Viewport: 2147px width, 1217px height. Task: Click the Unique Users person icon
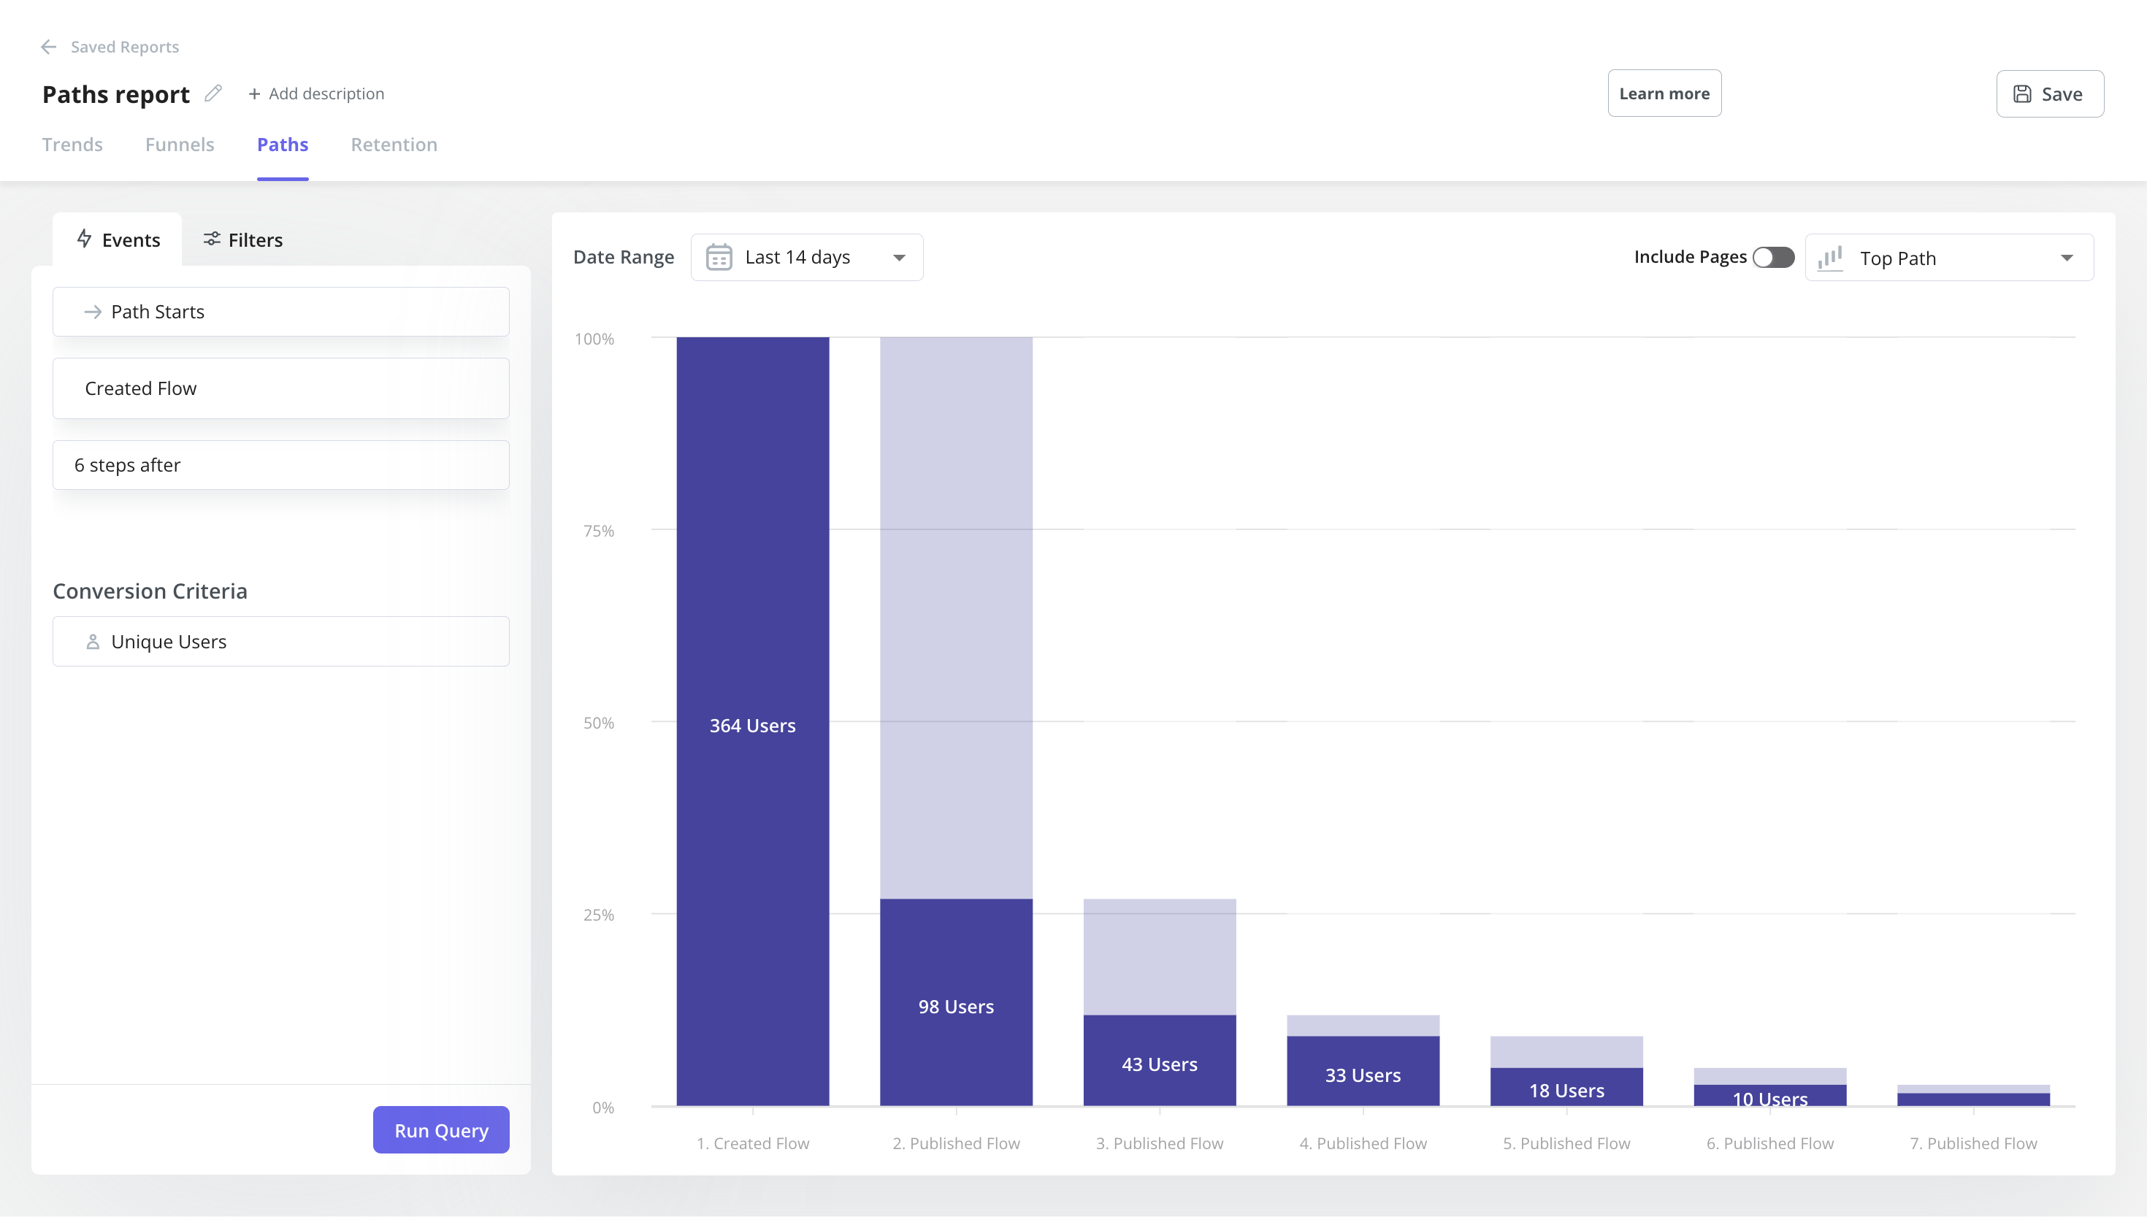tap(93, 641)
